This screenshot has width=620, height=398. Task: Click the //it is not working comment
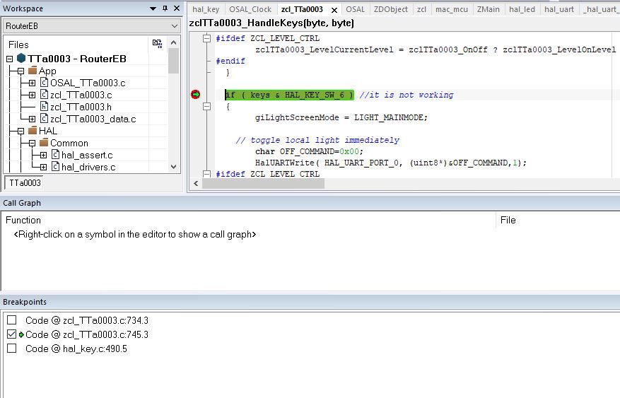pos(406,95)
